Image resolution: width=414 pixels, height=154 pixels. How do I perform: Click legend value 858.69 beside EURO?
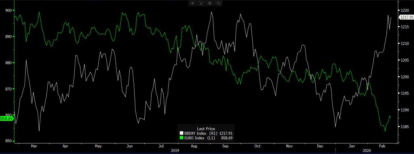[227, 138]
